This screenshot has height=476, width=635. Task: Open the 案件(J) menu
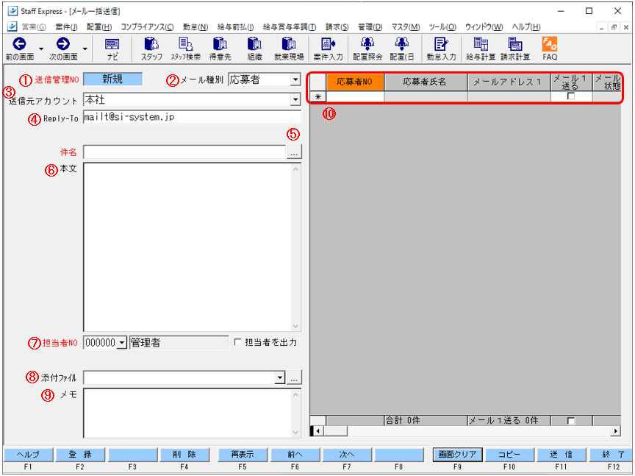[x=66, y=27]
